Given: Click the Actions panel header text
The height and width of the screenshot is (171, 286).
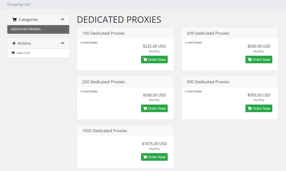Looking at the screenshot, I should point(24,43).
